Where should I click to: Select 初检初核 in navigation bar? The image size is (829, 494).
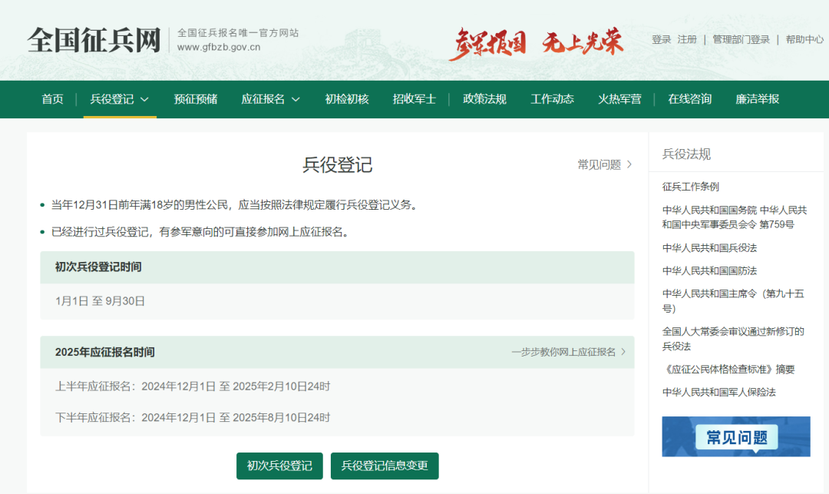[346, 99]
